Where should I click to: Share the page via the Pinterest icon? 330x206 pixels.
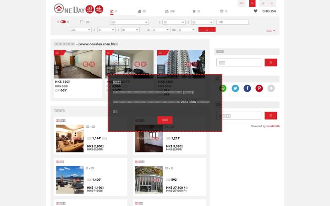click(259, 88)
